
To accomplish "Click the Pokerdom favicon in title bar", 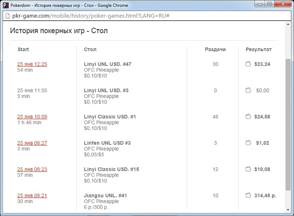I will [6, 5].
